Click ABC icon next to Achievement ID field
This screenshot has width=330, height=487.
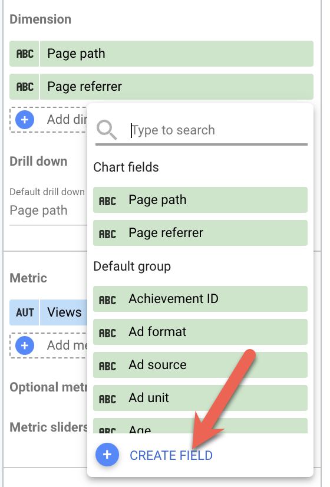[x=107, y=299]
